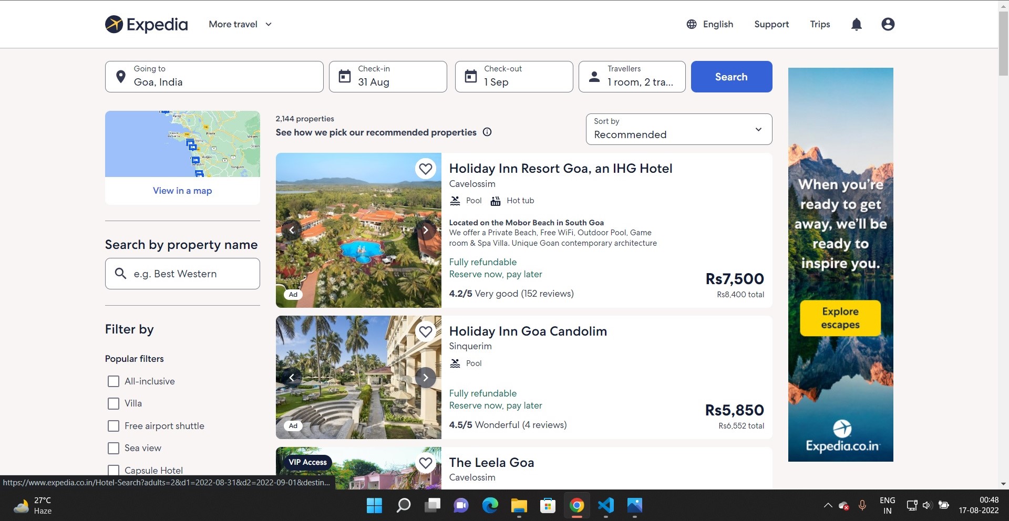Show next photo of Holiday Inn Resort Goa
The width and height of the screenshot is (1009, 521).
[x=426, y=230]
